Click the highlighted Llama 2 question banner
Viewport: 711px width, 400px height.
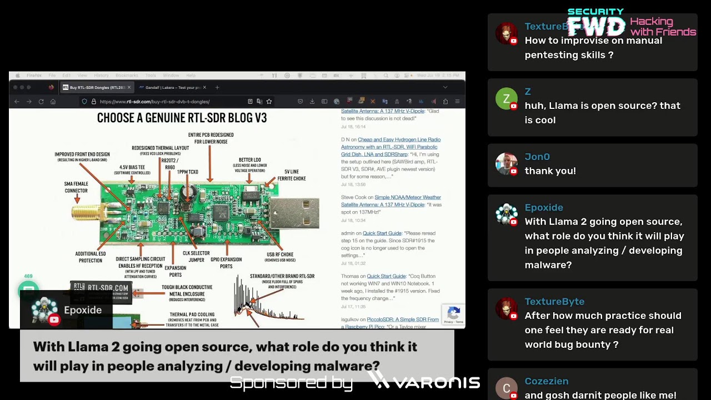point(237,356)
